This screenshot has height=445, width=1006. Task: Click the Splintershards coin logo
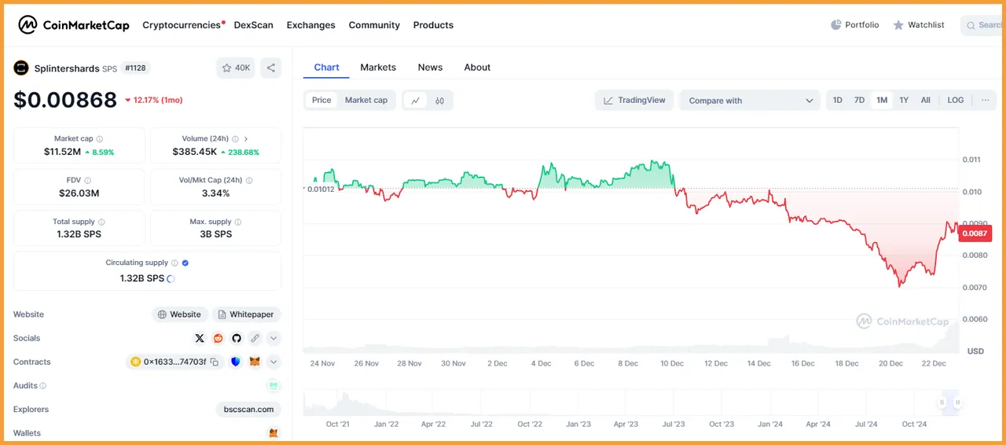point(21,68)
